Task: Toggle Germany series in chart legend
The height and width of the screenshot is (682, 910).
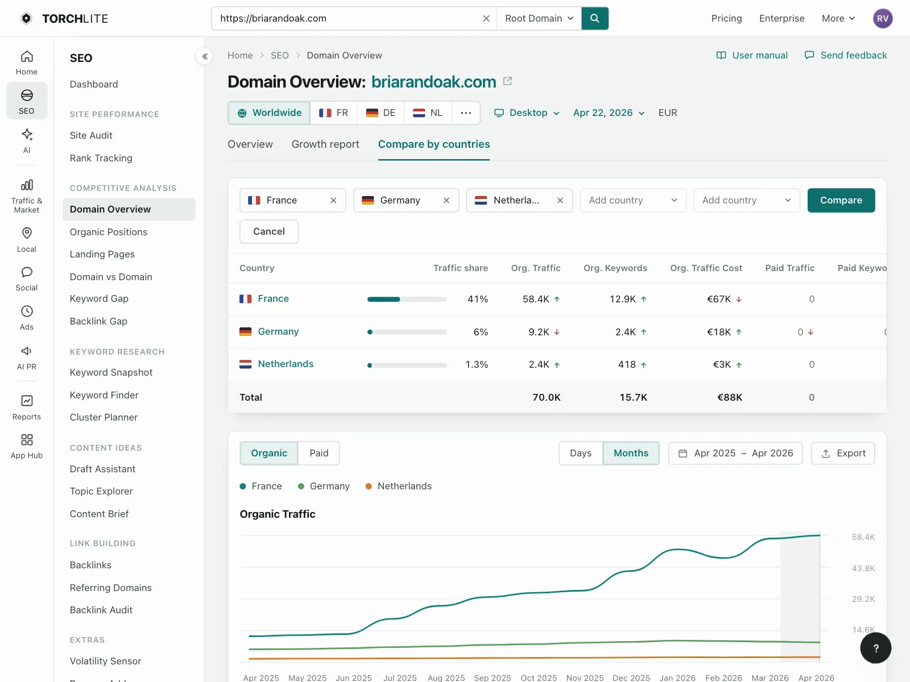Action: [324, 486]
